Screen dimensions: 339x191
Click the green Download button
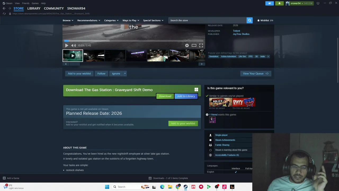[165, 96]
